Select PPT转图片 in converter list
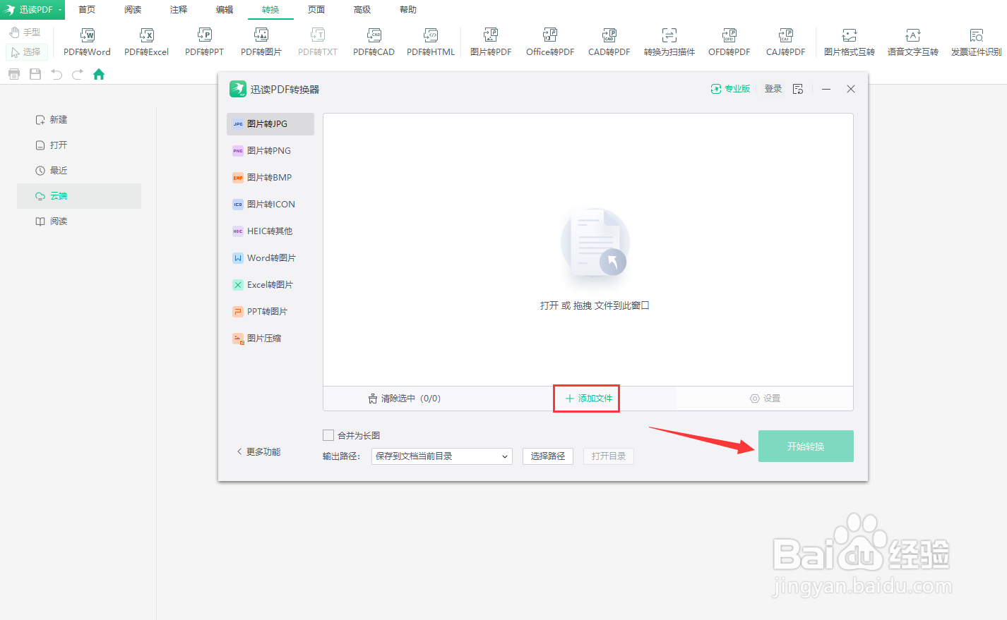This screenshot has width=1007, height=620. point(270,312)
